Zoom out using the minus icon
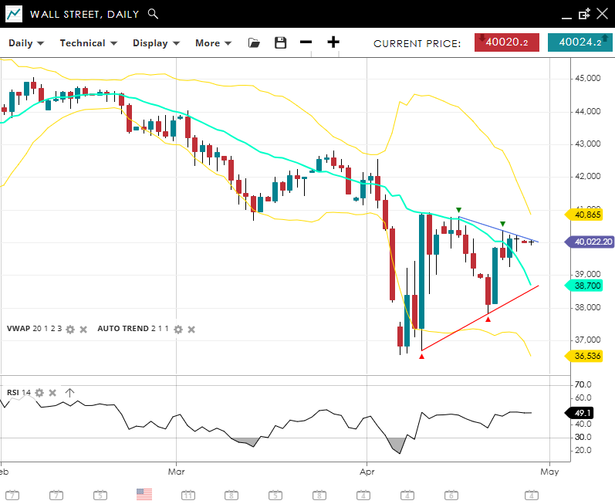This screenshot has height=504, width=615. (x=306, y=43)
